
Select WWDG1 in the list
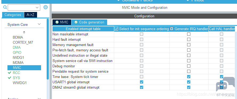point(20,83)
